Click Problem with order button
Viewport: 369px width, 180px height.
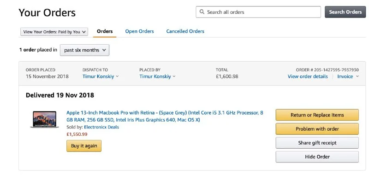(x=317, y=129)
